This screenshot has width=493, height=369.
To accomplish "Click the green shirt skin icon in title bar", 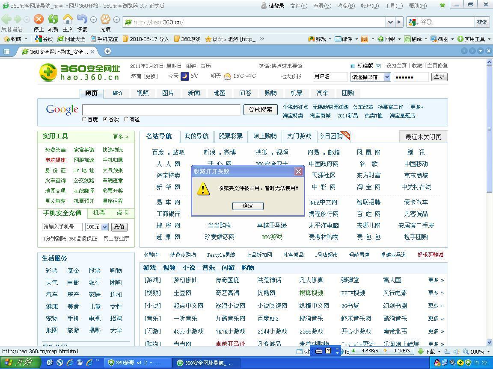I will 443,5.
